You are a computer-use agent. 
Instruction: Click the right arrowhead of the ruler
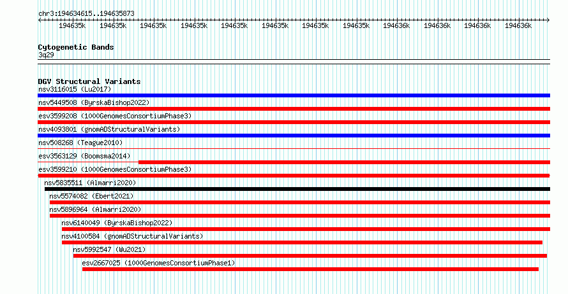coord(548,20)
